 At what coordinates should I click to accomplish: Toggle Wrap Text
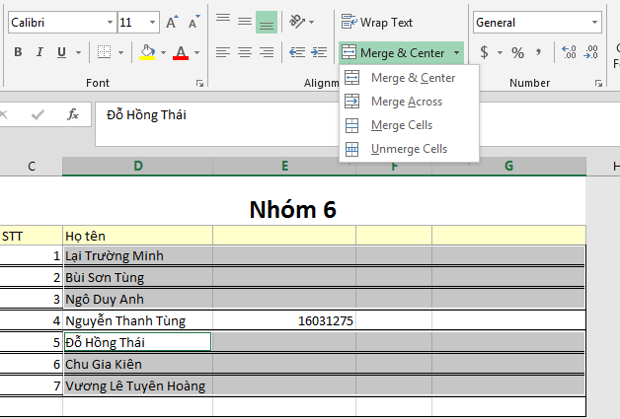(x=377, y=22)
